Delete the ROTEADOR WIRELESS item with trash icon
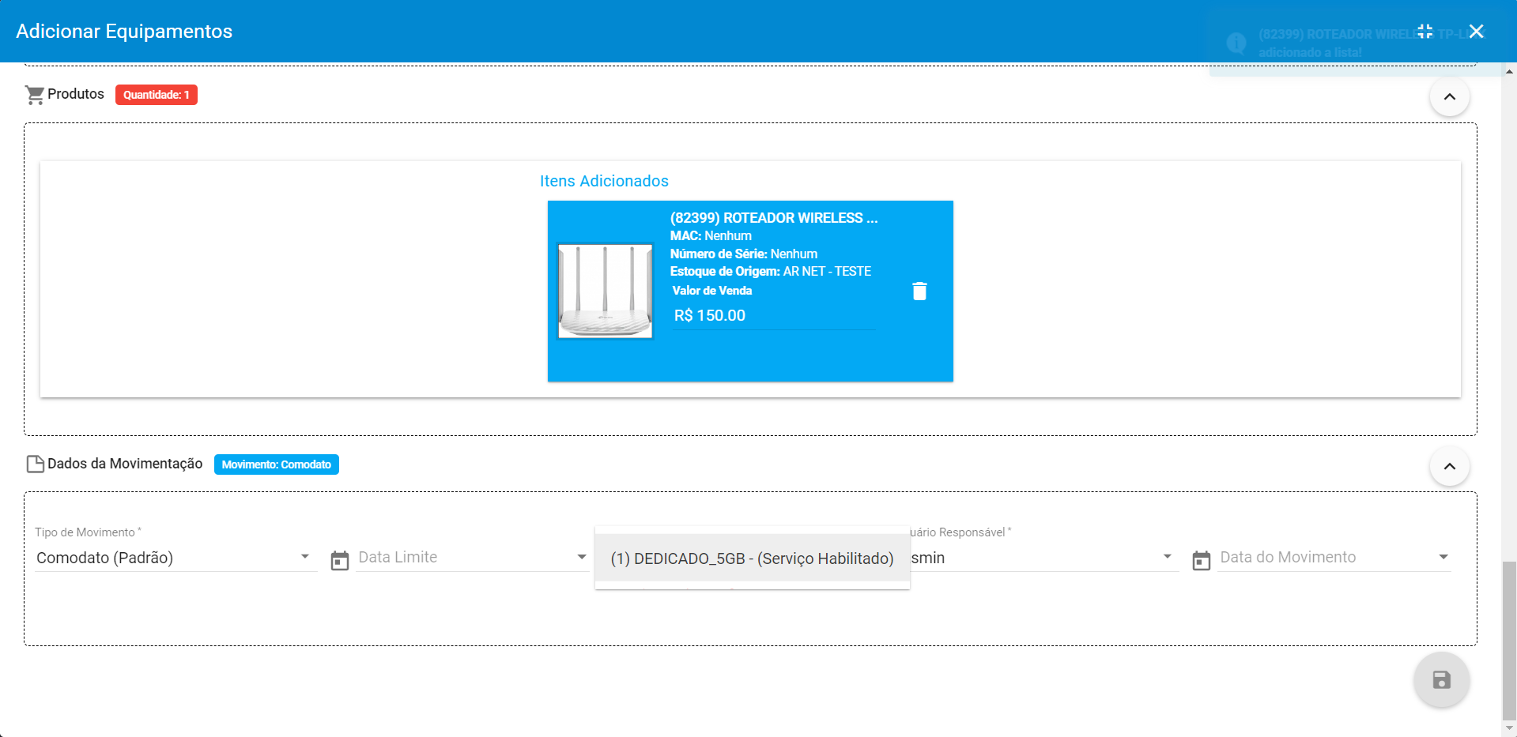1517x737 pixels. [x=919, y=291]
